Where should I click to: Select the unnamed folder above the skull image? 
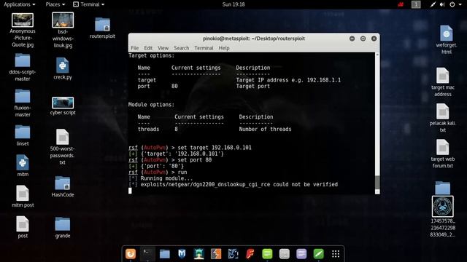tap(443, 188)
